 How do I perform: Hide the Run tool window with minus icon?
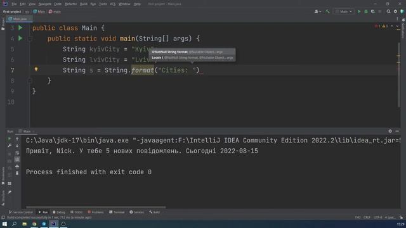pyautogui.click(x=397, y=131)
